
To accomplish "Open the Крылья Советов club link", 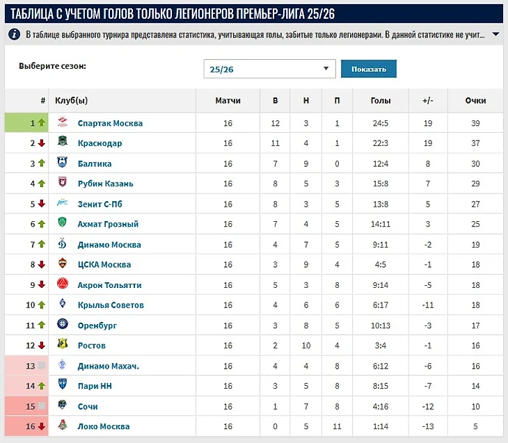I will point(111,305).
